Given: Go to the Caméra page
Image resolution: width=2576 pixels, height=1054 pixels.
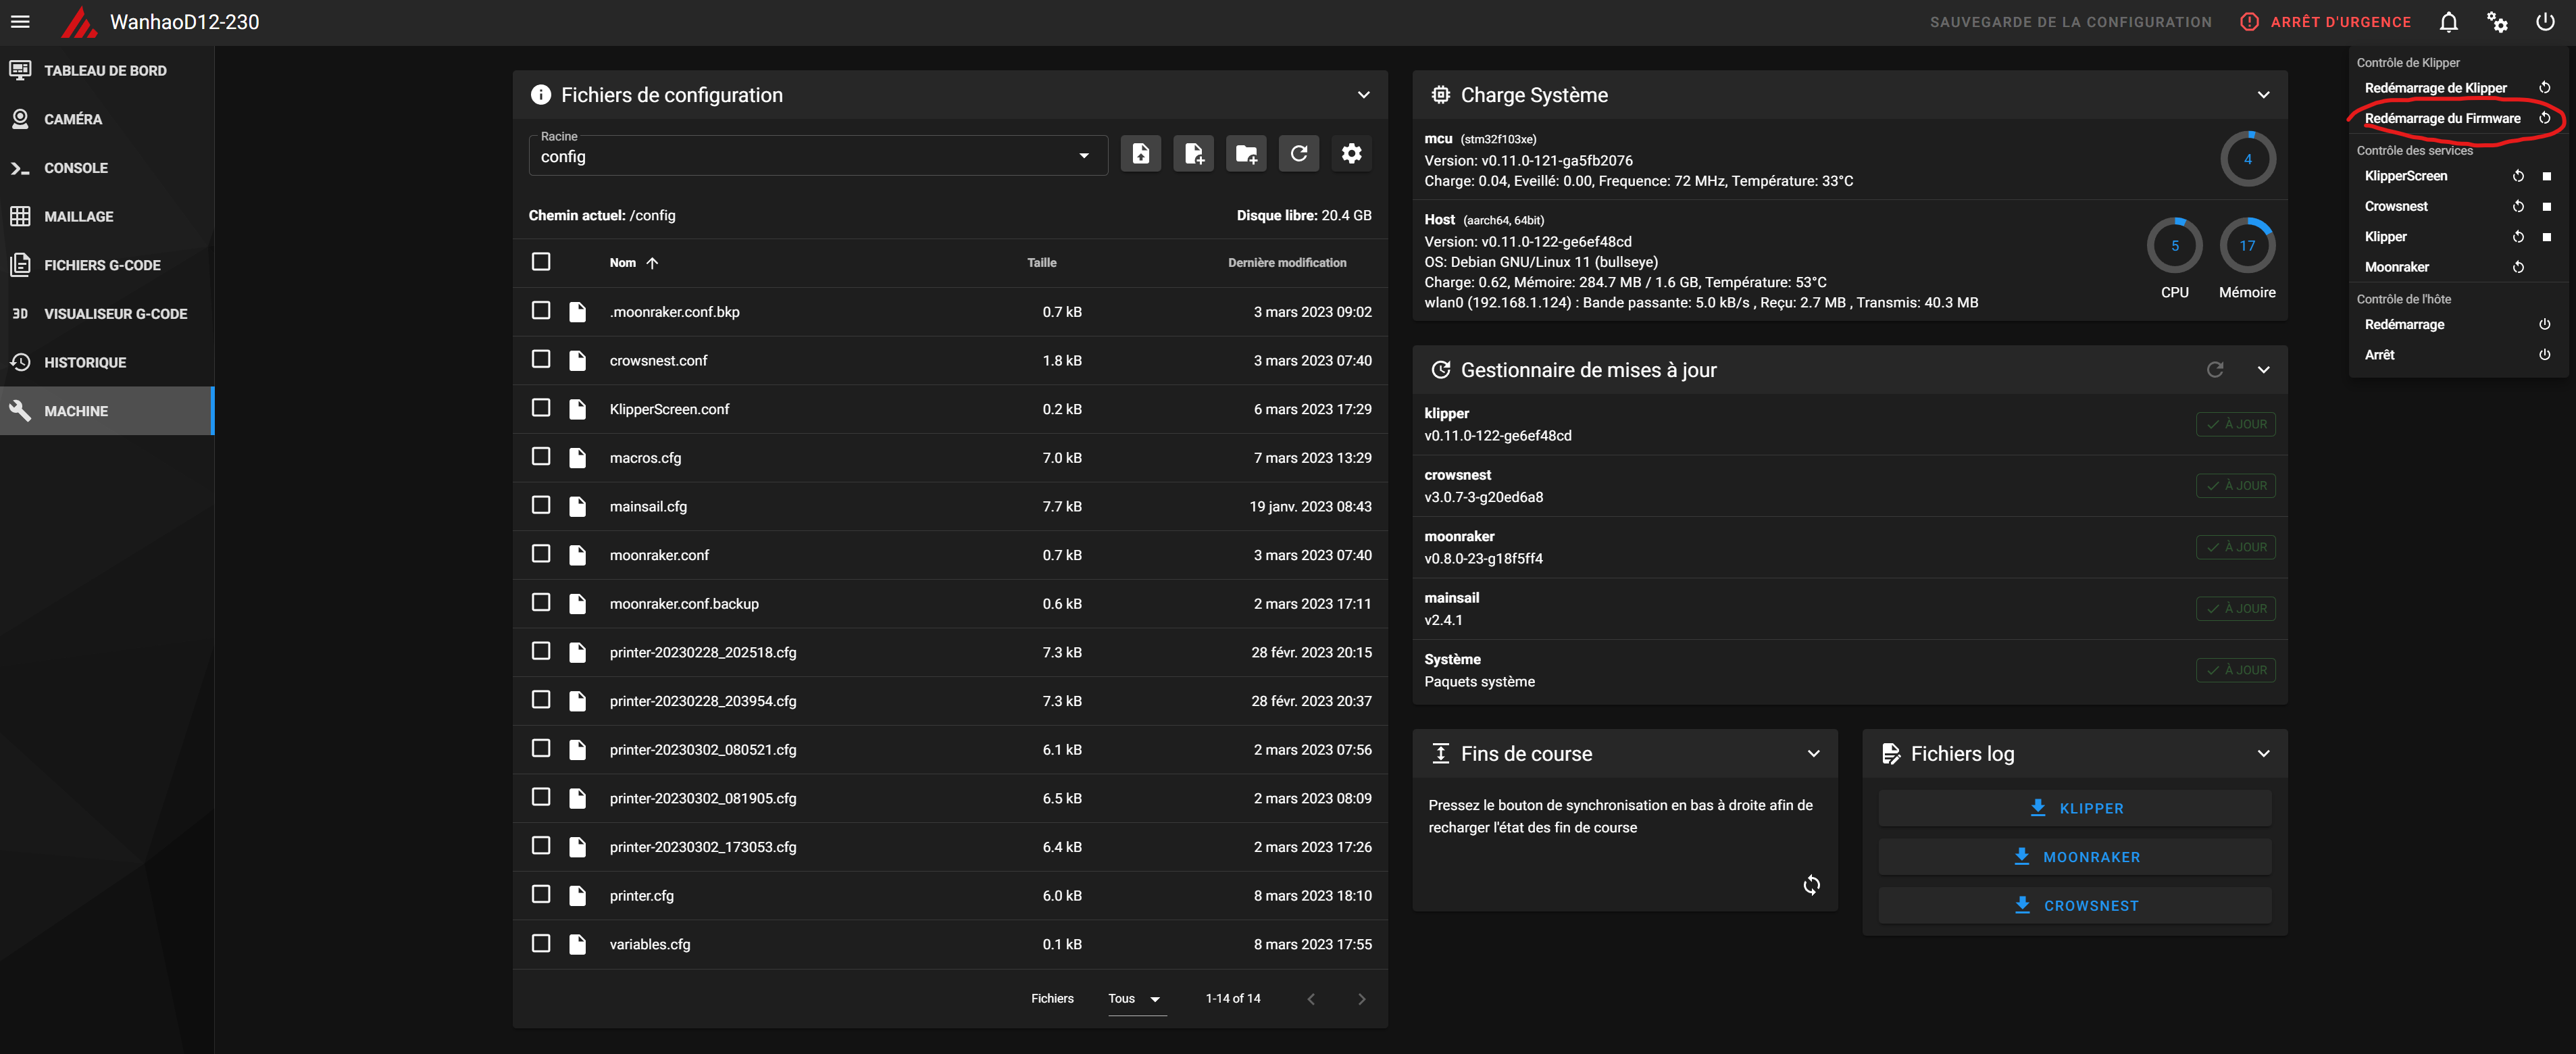Looking at the screenshot, I should click(x=107, y=119).
